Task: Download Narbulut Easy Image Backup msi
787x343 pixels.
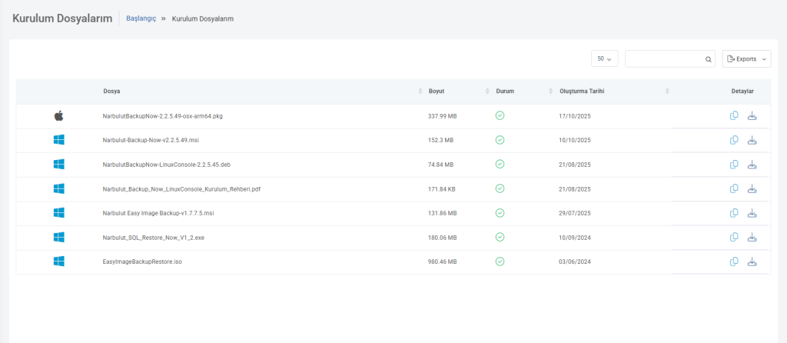Action: click(752, 213)
